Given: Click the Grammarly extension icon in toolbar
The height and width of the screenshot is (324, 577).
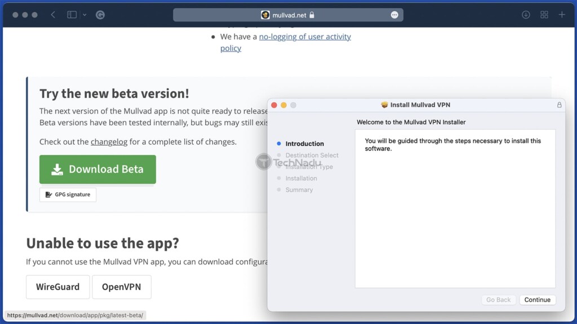Looking at the screenshot, I should point(100,15).
